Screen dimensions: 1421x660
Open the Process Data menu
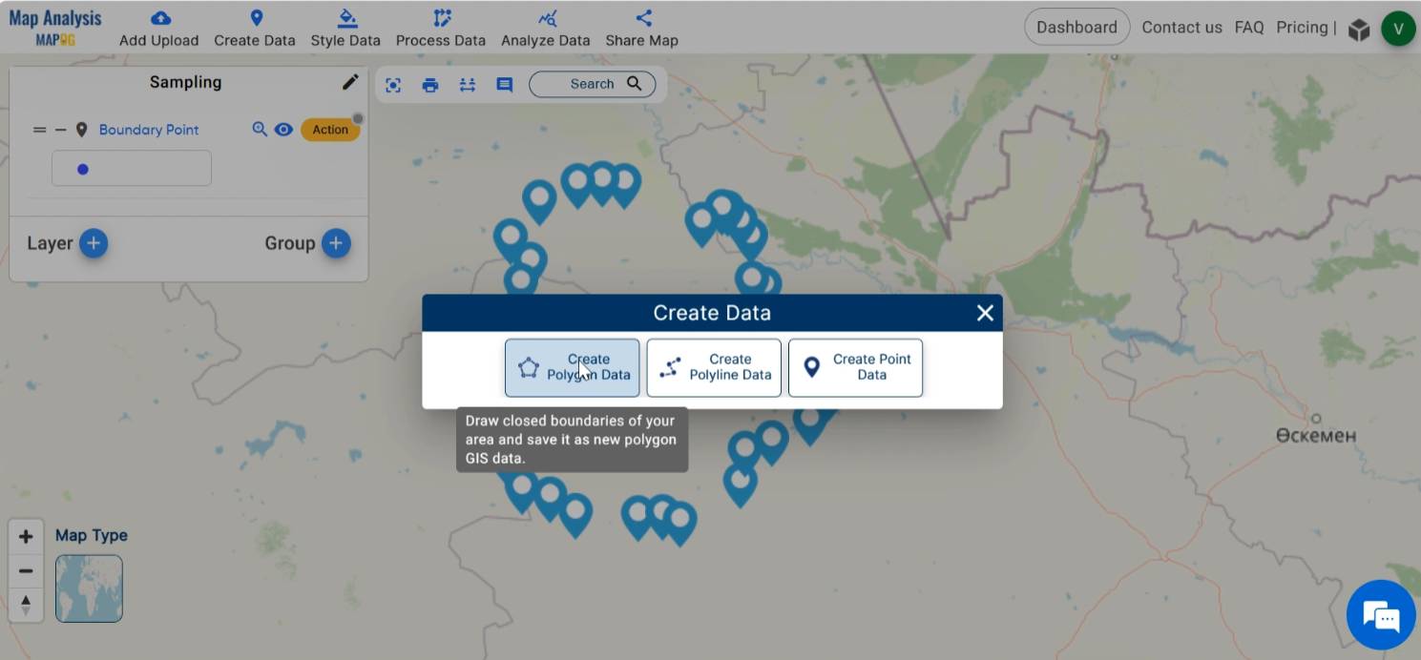coord(441,29)
